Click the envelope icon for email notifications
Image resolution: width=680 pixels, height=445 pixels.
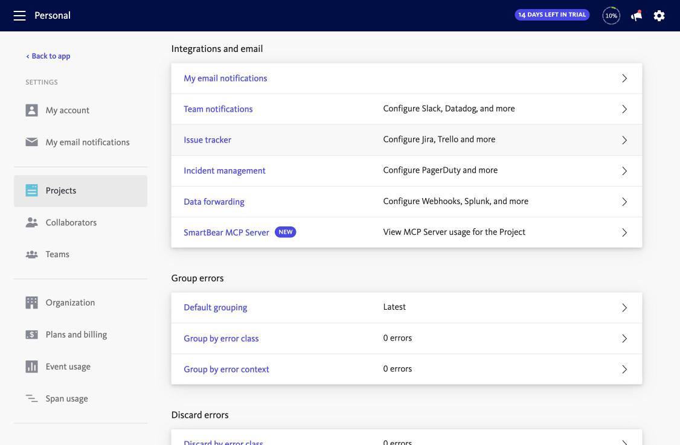[x=31, y=142]
